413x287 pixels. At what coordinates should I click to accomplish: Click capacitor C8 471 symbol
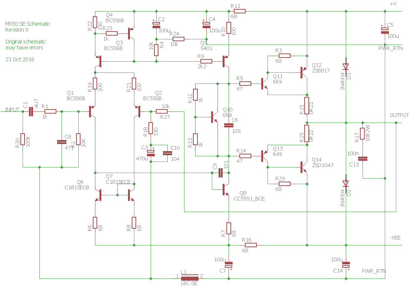[62, 142]
